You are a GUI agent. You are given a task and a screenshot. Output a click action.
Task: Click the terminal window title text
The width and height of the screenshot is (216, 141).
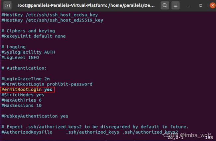[86, 5]
